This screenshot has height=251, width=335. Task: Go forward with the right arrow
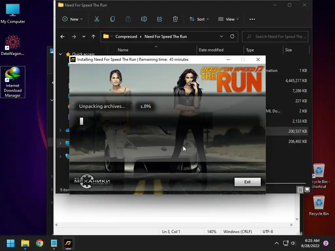(x=74, y=37)
